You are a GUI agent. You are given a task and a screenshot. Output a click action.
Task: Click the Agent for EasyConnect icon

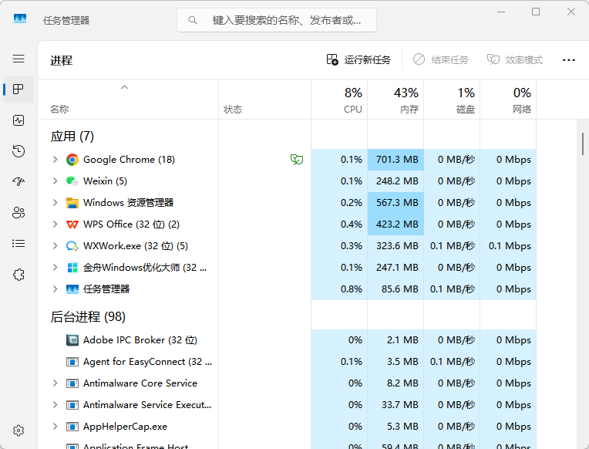tap(72, 362)
